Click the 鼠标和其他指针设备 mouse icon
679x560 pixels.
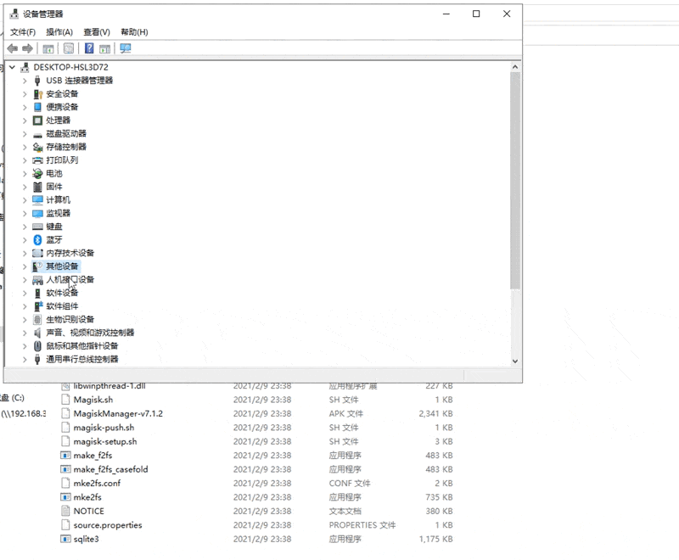tap(37, 346)
